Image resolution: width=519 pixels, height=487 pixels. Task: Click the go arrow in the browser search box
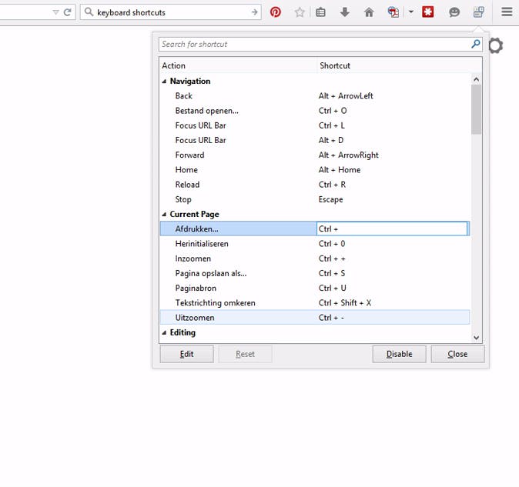254,12
